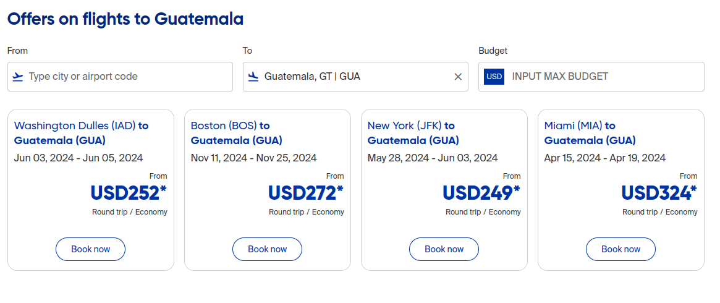This screenshot has width=720, height=303.
Task: Book now the Washington Dulles flight
Action: click(x=91, y=249)
